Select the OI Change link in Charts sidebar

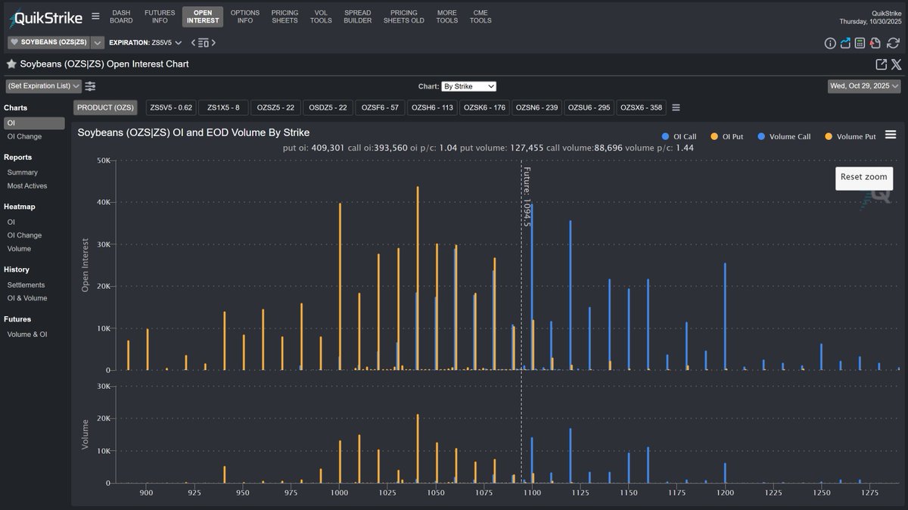pos(23,135)
